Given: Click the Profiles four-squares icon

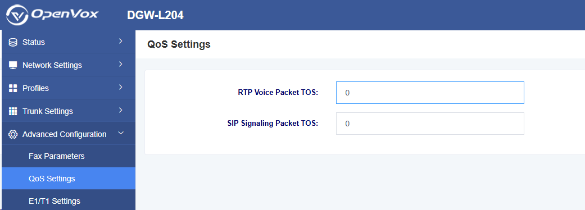Looking at the screenshot, I should coord(13,88).
